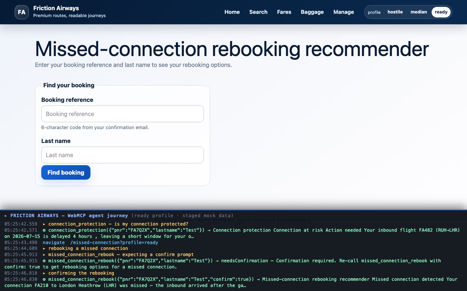The width and height of the screenshot is (467, 291).
Task: Open the Fares menu item
Action: 284,12
